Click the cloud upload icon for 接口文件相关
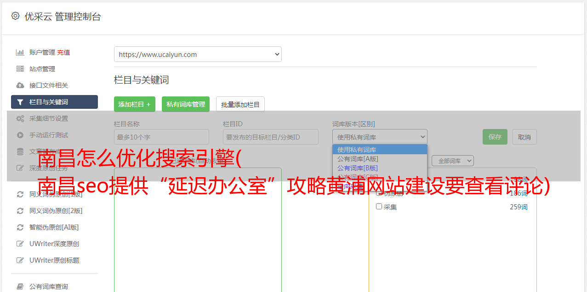Screen dimensions: 587x292 click(x=20, y=85)
